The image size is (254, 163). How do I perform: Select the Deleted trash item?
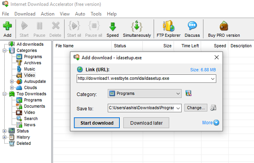[x=24, y=143]
